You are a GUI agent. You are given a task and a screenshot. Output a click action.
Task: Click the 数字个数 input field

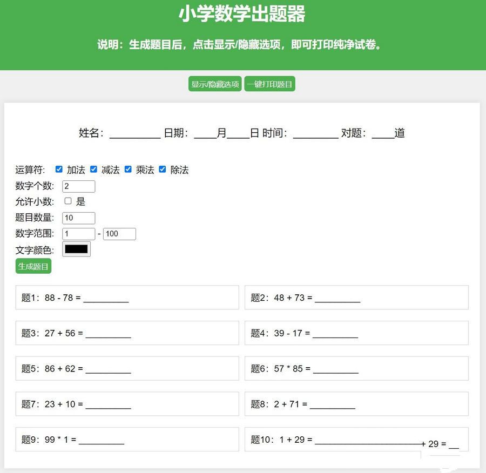[78, 186]
